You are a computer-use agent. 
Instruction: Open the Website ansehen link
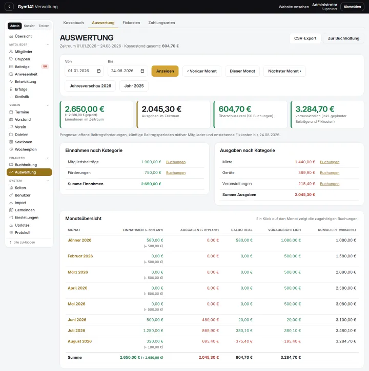tap(294, 7)
